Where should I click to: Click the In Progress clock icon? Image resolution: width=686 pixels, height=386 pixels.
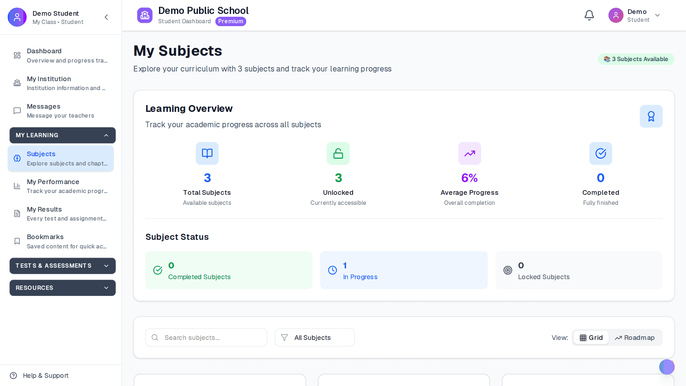[332, 270]
